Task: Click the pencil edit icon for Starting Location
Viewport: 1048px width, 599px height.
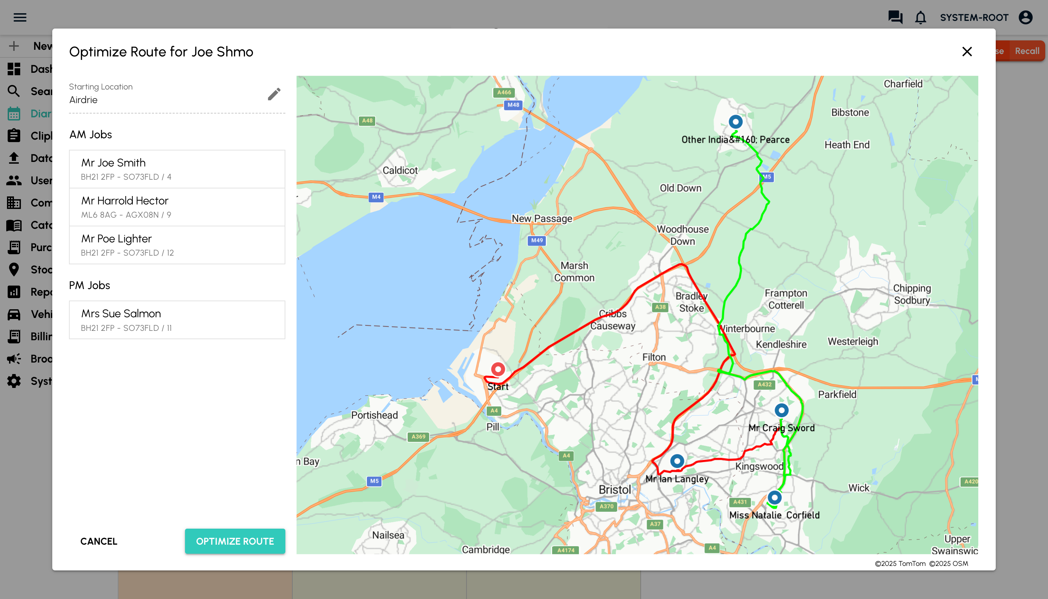Action: tap(274, 94)
